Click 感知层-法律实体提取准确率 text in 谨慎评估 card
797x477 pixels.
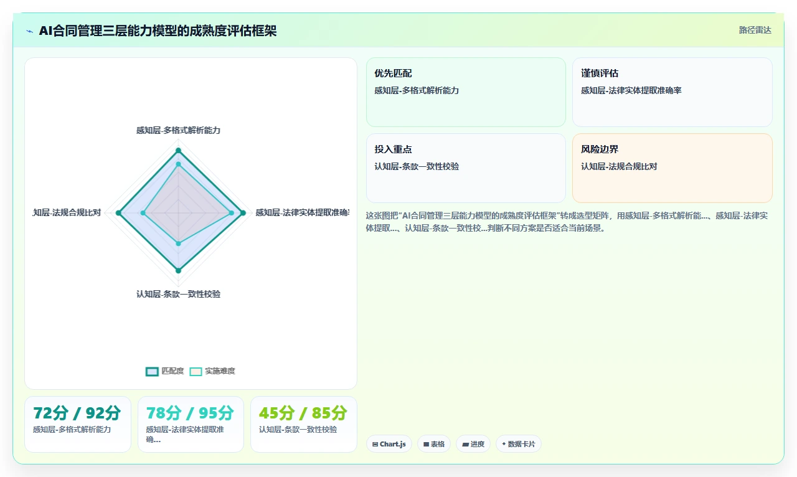(631, 90)
